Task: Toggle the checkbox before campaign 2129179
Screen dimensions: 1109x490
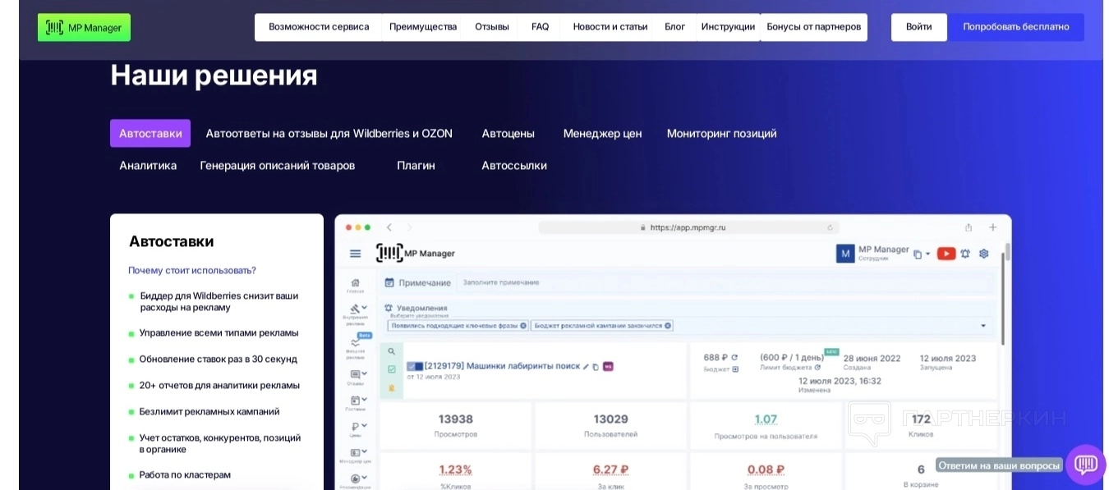Action: (412, 367)
